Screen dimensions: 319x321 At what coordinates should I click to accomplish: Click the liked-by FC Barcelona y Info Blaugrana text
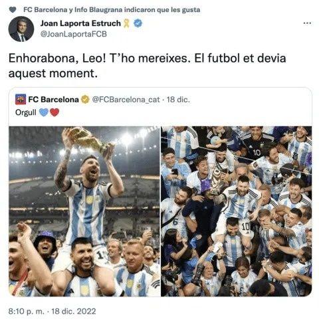click(x=112, y=10)
